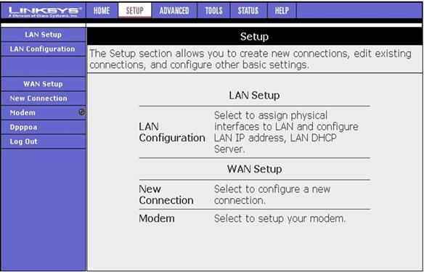Click the Linksys logo in the header
This screenshot has height=272, width=424.
[44, 11]
